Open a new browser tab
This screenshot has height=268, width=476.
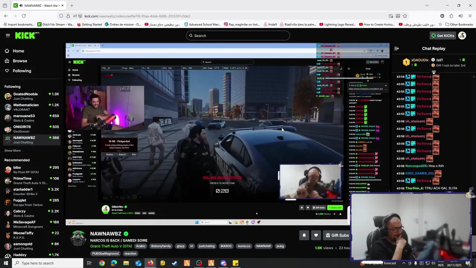[71, 6]
